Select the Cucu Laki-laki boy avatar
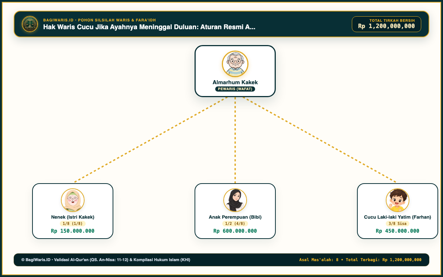Screen dimensions: 443x277 pyautogui.click(x=398, y=200)
